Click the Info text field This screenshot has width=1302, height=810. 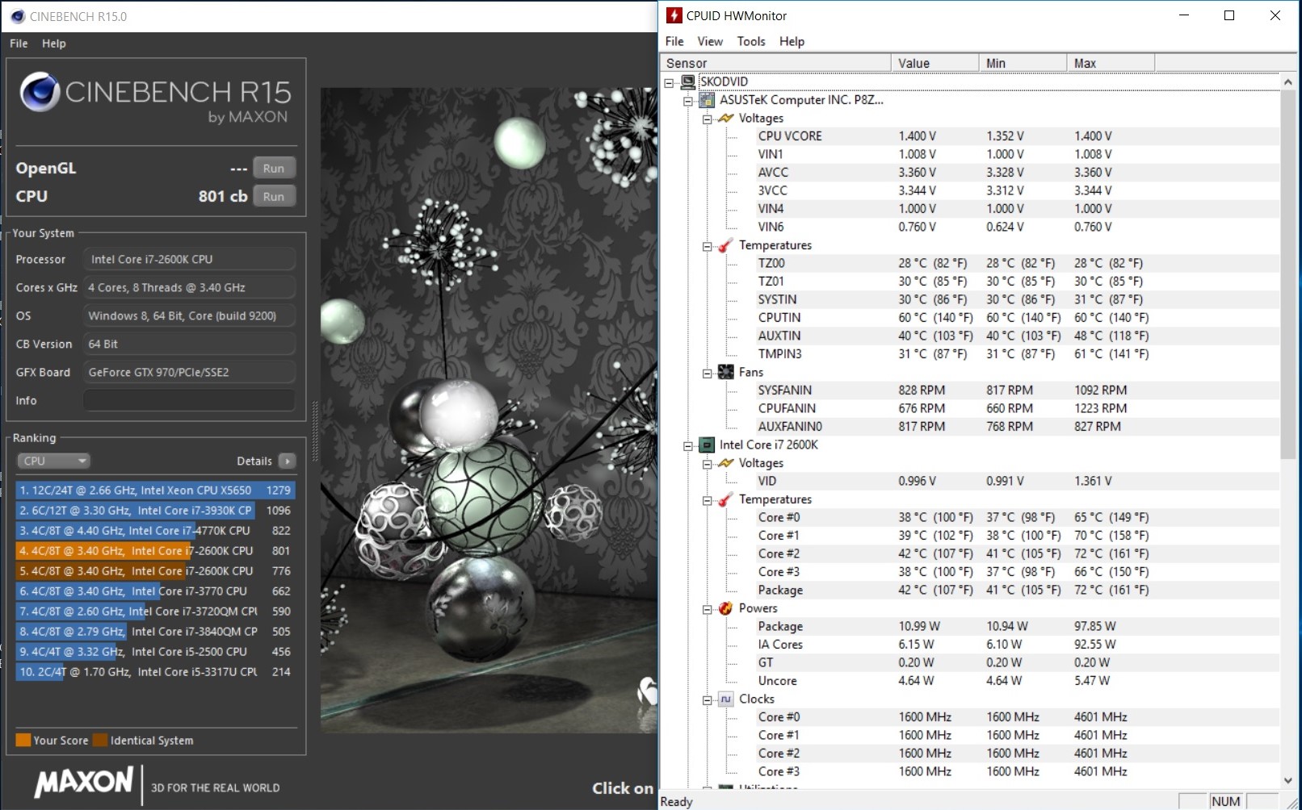189,400
